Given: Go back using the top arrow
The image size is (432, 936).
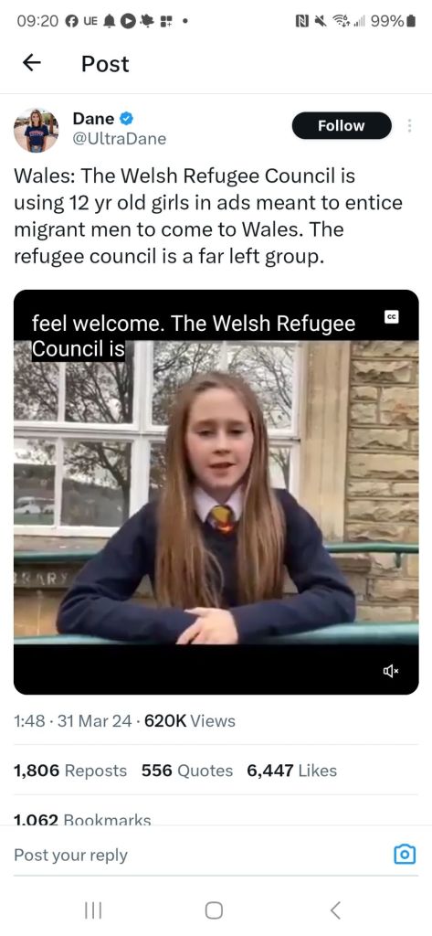Looking at the screenshot, I should tap(32, 63).
